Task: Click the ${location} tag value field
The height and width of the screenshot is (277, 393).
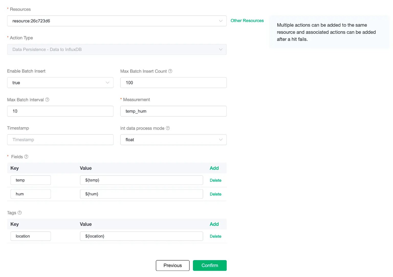Action: coord(141,236)
